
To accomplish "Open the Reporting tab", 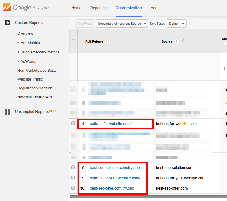I will 99,8.
